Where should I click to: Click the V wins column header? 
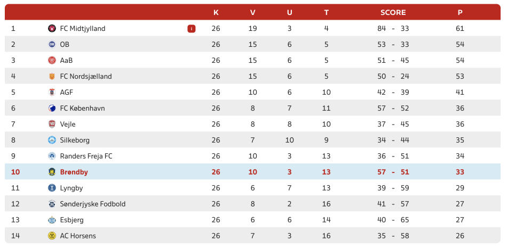point(253,13)
